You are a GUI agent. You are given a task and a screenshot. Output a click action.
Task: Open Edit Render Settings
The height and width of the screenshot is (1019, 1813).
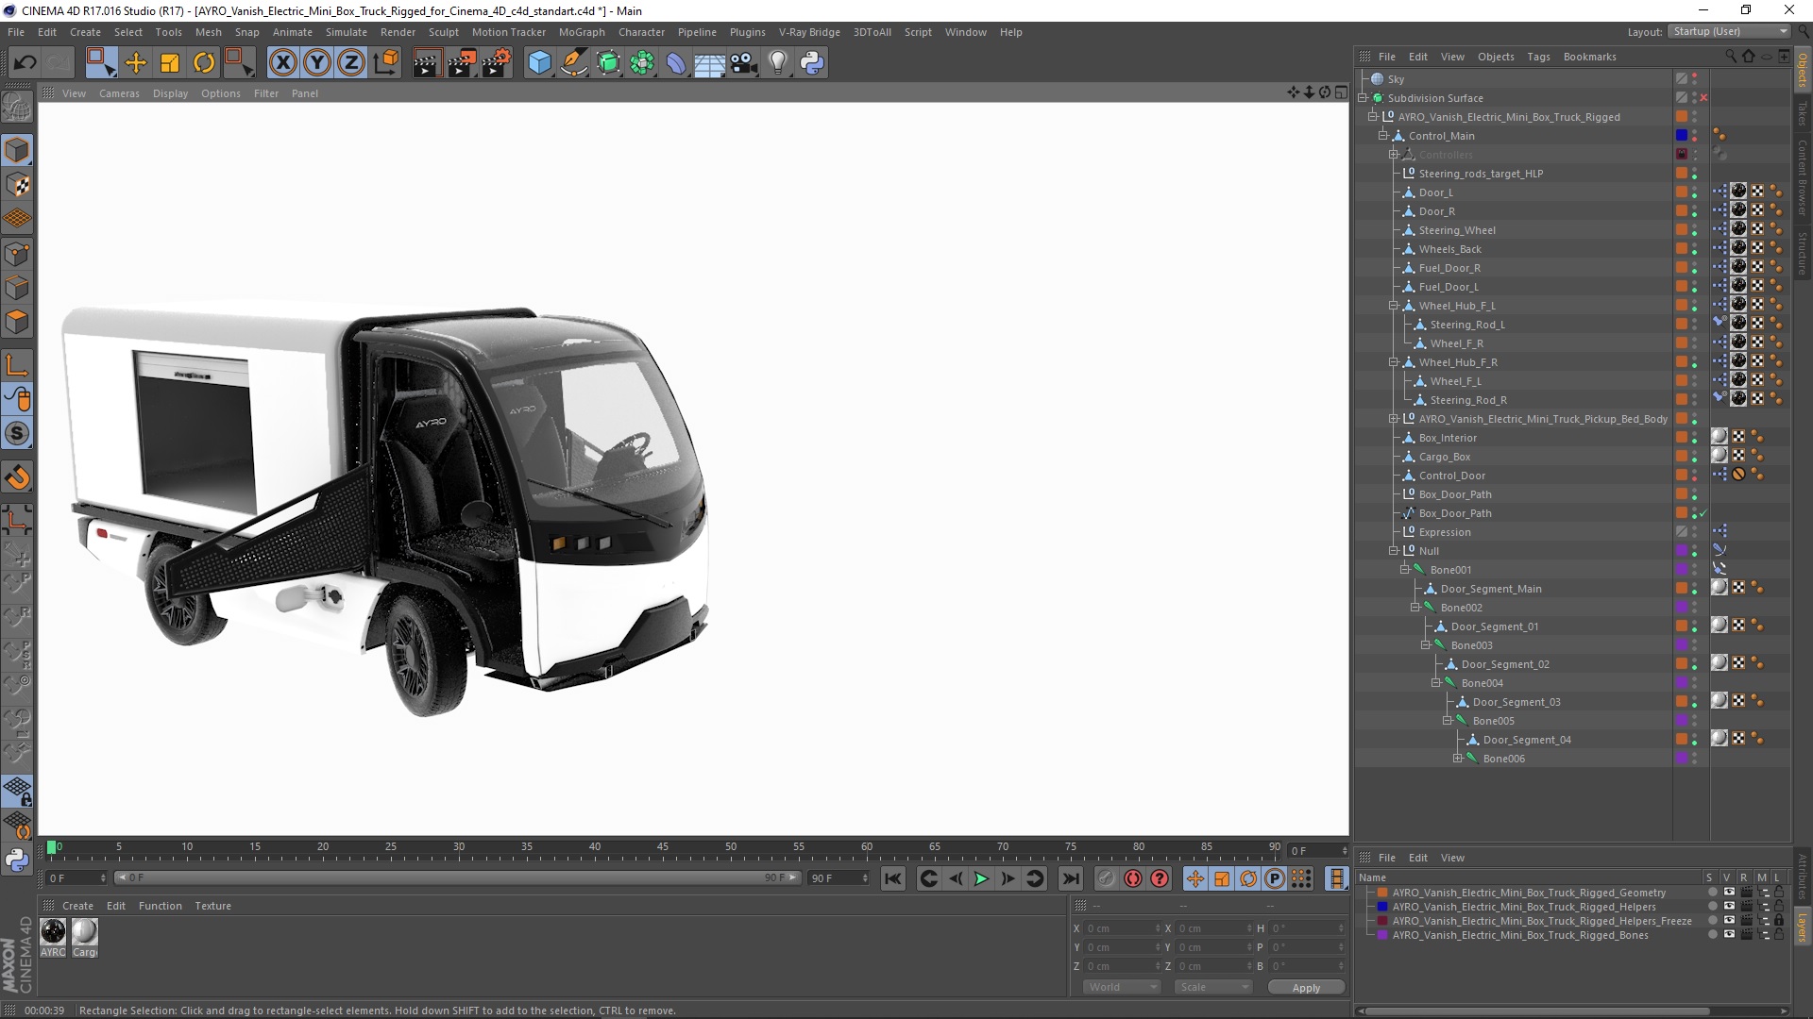click(x=497, y=63)
